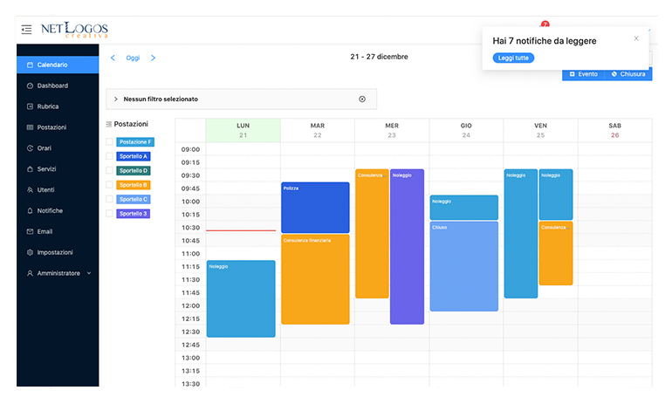Screen dimensions: 672x404
Task: Expand the Amministratore dropdown
Action: 58,273
